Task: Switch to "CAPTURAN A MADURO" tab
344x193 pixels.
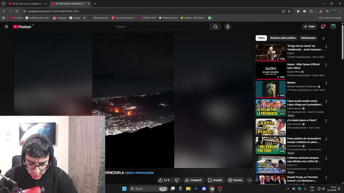Action: (x=70, y=4)
